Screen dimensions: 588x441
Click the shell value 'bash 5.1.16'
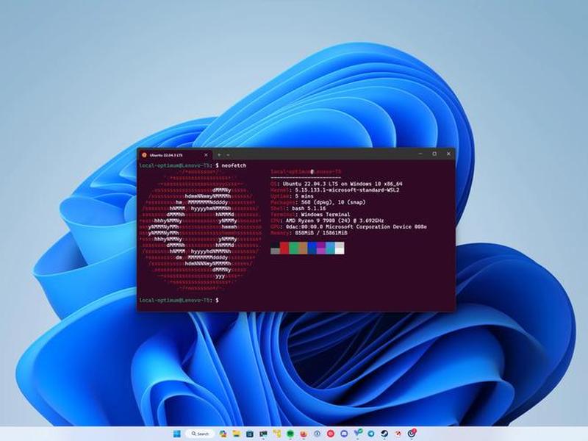[309, 208]
